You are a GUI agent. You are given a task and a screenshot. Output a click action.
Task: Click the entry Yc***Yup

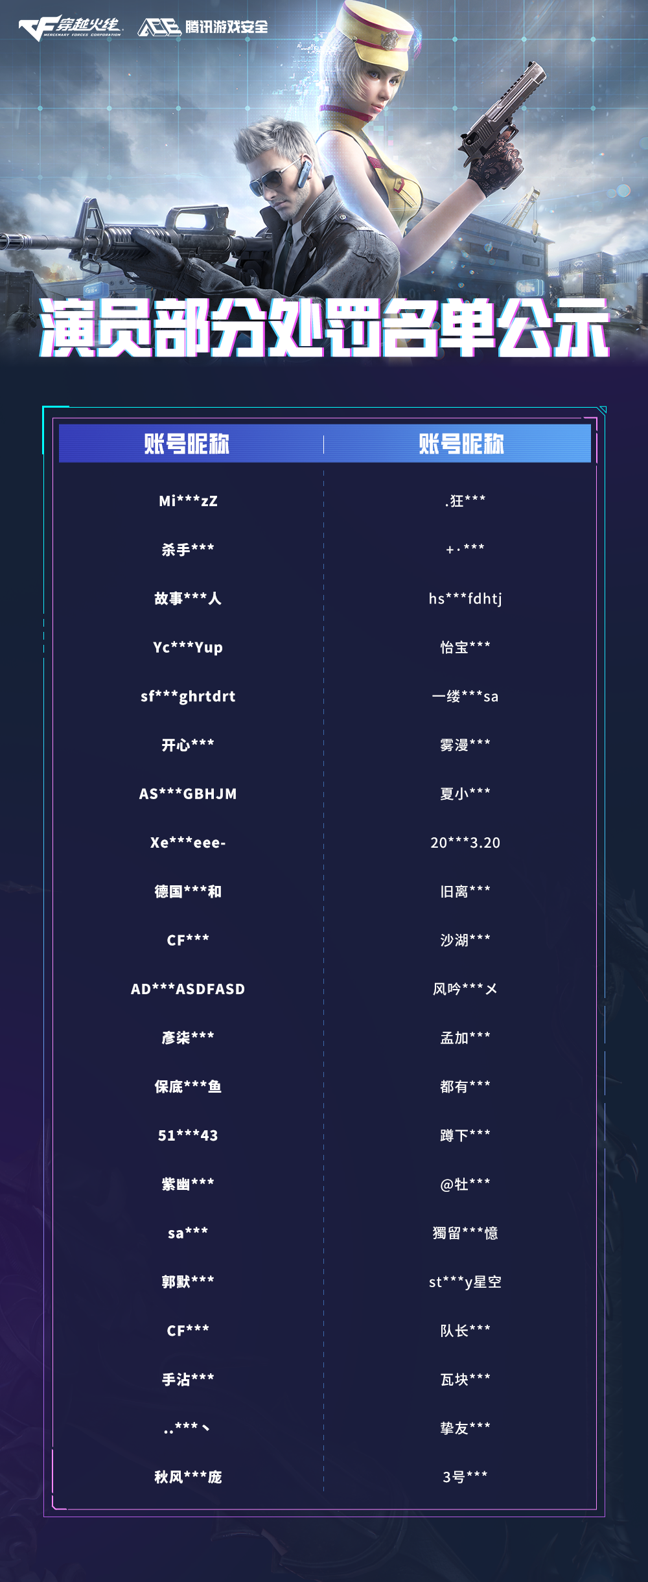click(188, 647)
